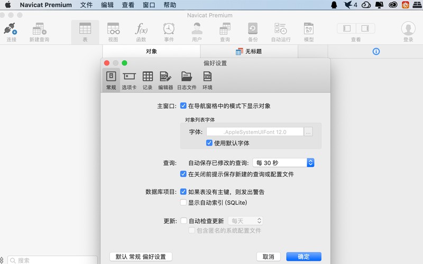
Task: Click 包含匿名的系统配置文件 checkbox
Action: point(191,230)
